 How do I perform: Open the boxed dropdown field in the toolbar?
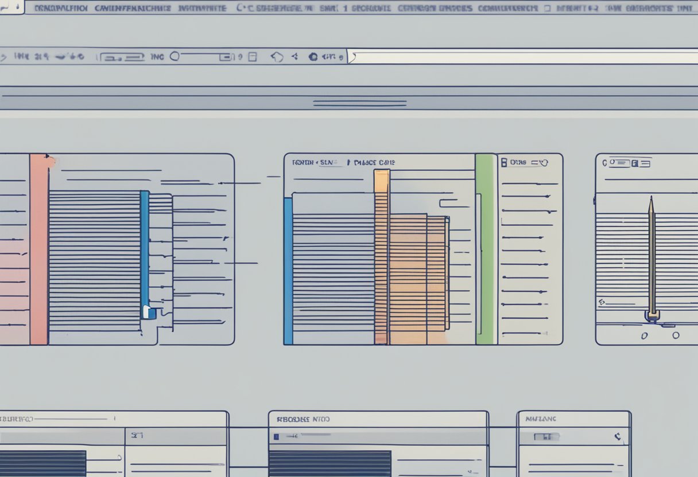pos(121,57)
